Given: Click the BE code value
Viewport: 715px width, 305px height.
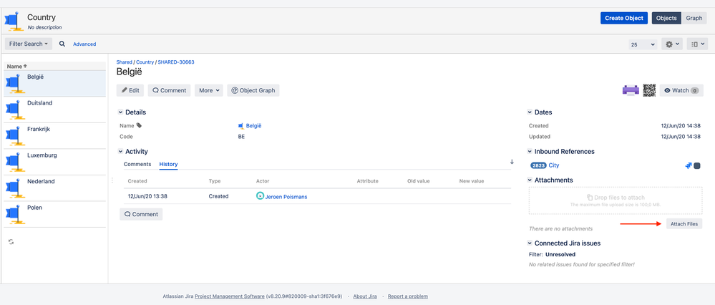Looking at the screenshot, I should 241,136.
